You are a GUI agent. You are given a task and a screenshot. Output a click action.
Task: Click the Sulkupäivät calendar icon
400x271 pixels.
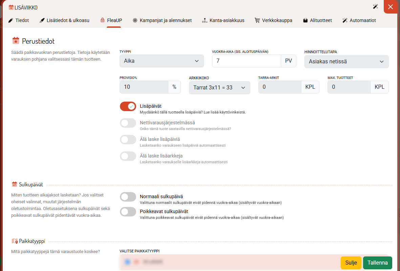click(15, 184)
